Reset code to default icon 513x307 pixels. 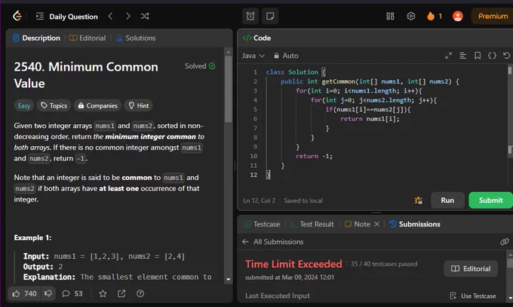[506, 56]
